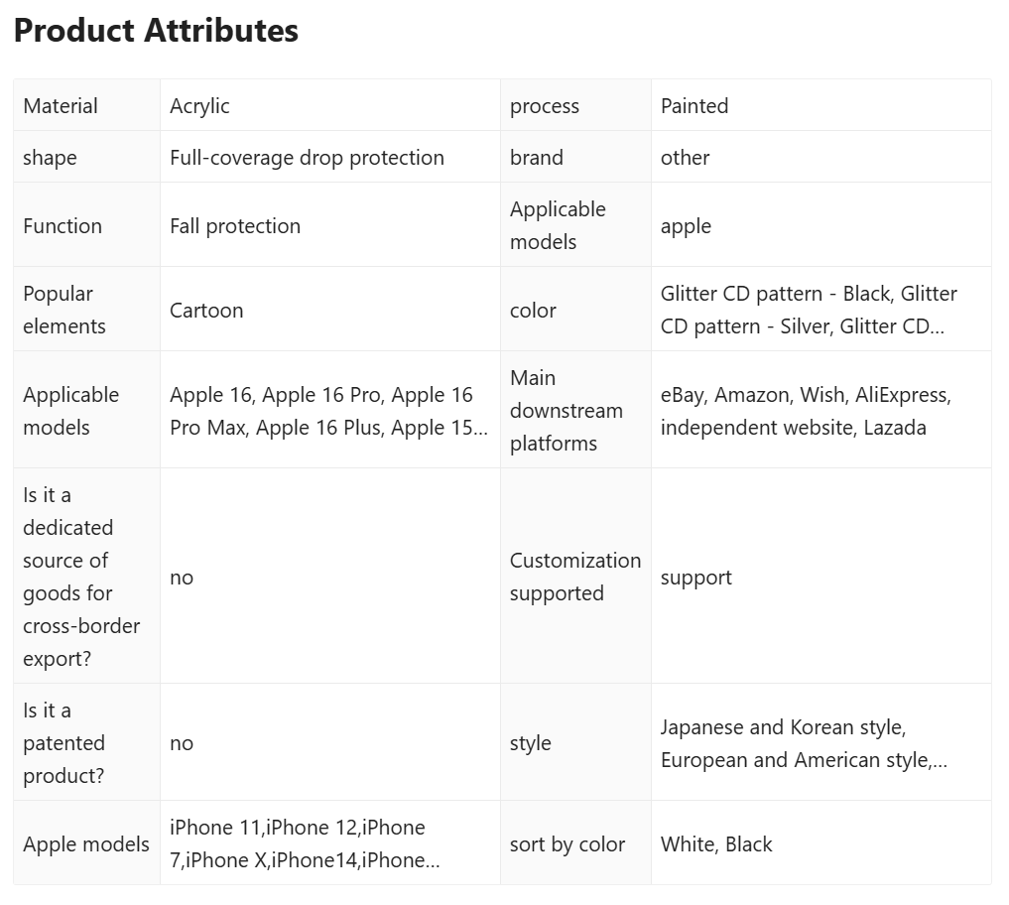Select the Customization supported label
Viewport: 1009px width, 905px height.
(575, 577)
